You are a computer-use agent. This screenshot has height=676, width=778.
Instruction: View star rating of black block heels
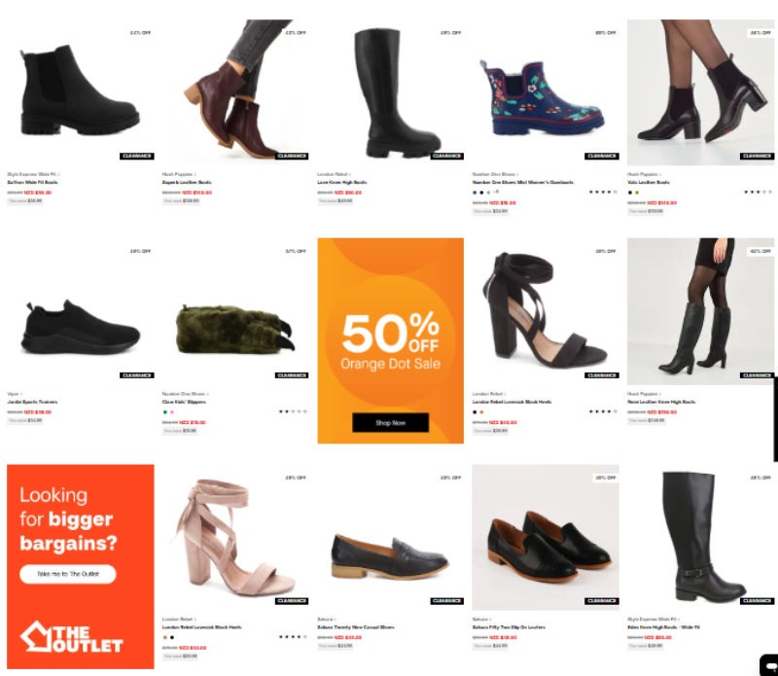click(x=603, y=411)
